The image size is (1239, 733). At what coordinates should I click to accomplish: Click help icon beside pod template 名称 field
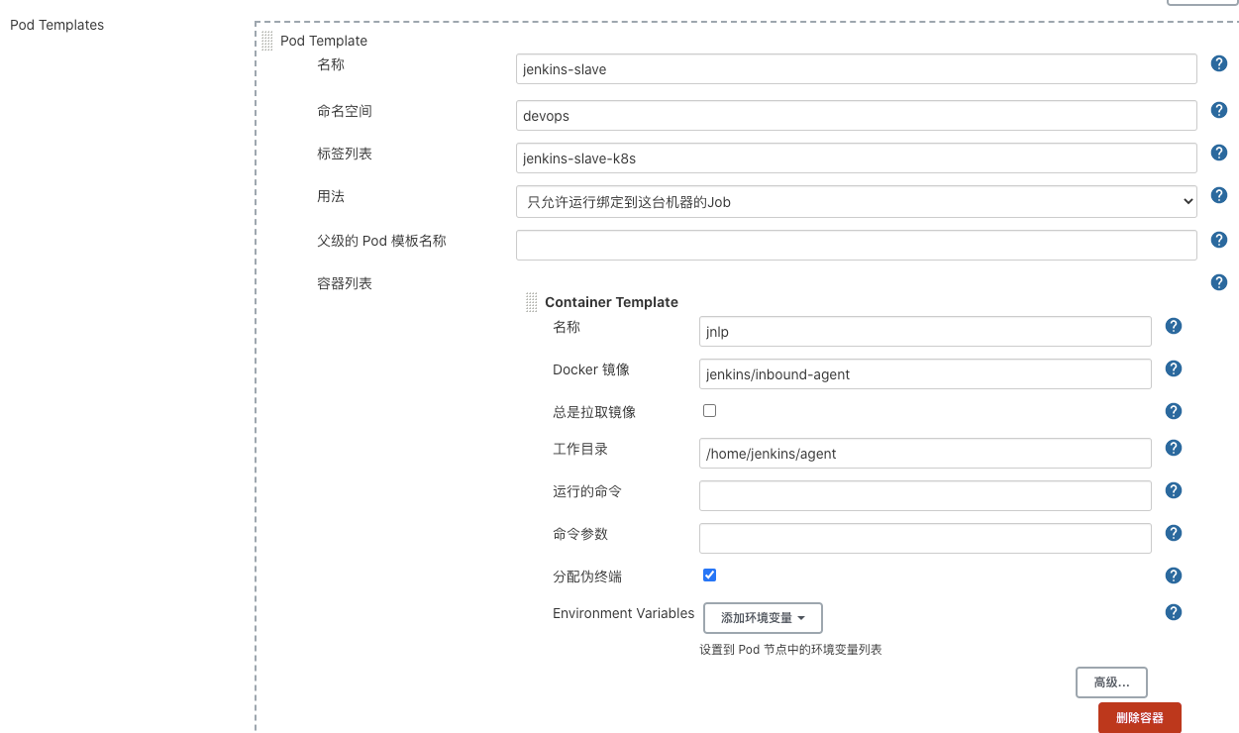1219,64
